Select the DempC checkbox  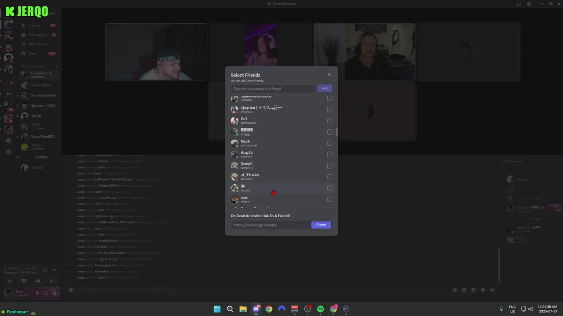tap(330, 165)
